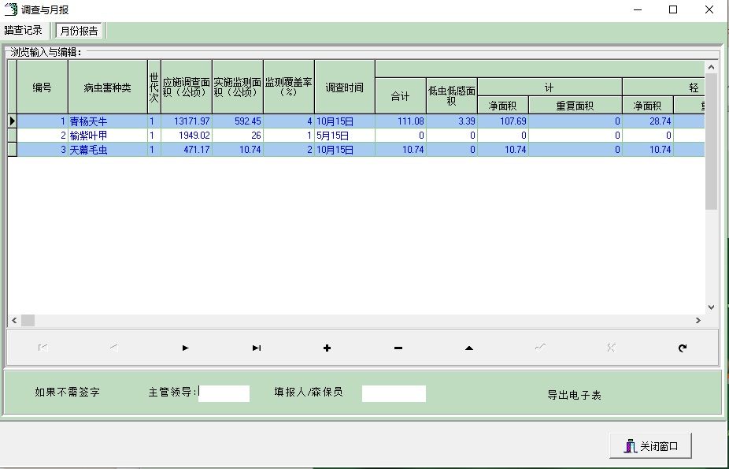This screenshot has width=729, height=469.
Task: Delete record with minus button
Action: pos(398,348)
